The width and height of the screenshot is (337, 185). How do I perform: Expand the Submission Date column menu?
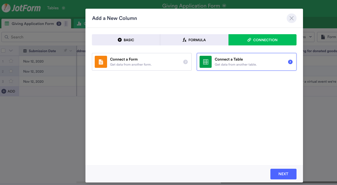[x=71, y=51]
